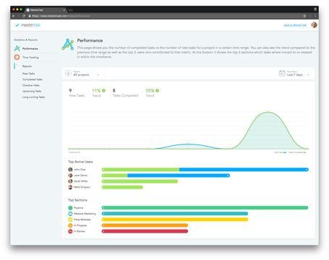Click the teal Website Marketing section icon
The image size is (329, 260).
[70, 214]
